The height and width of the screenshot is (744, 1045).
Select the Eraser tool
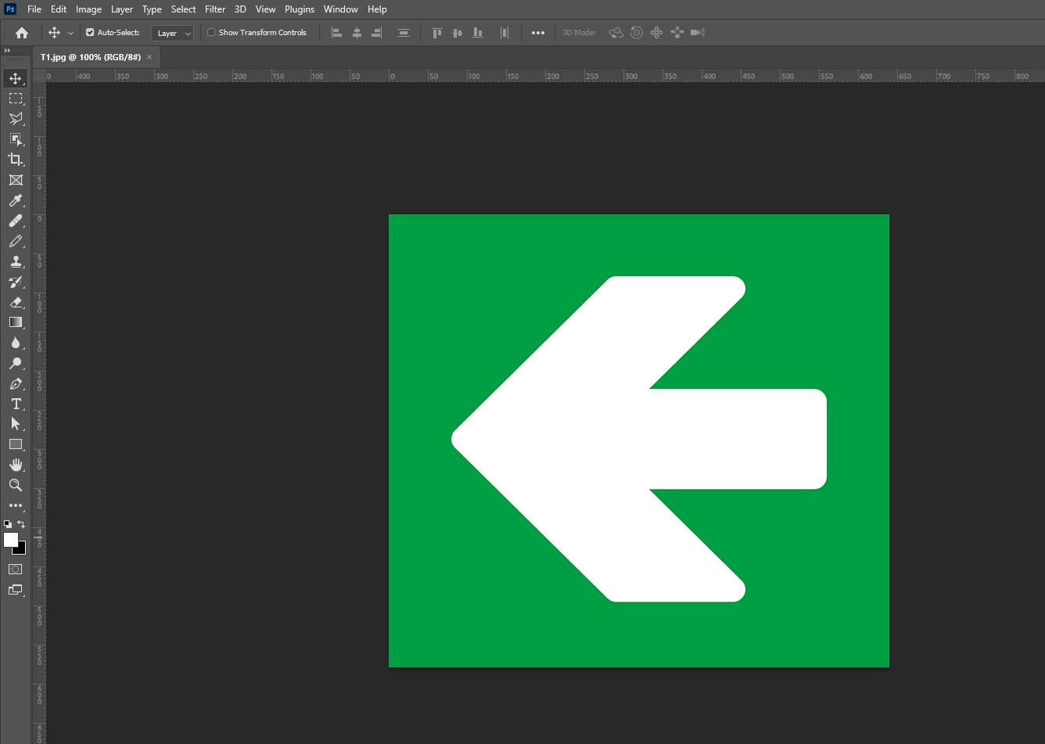click(15, 302)
